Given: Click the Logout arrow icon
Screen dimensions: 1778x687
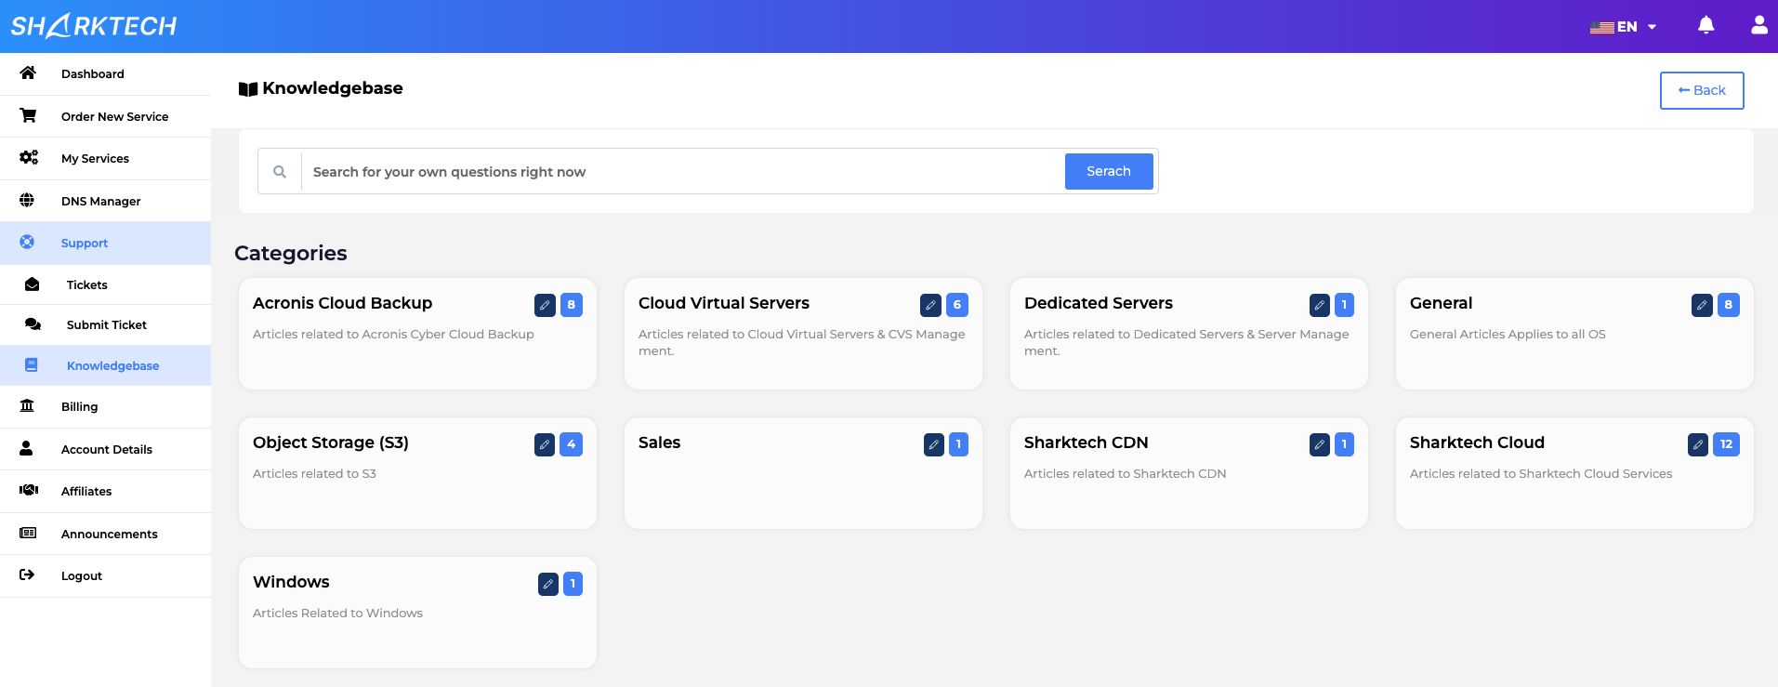Looking at the screenshot, I should (x=27, y=575).
